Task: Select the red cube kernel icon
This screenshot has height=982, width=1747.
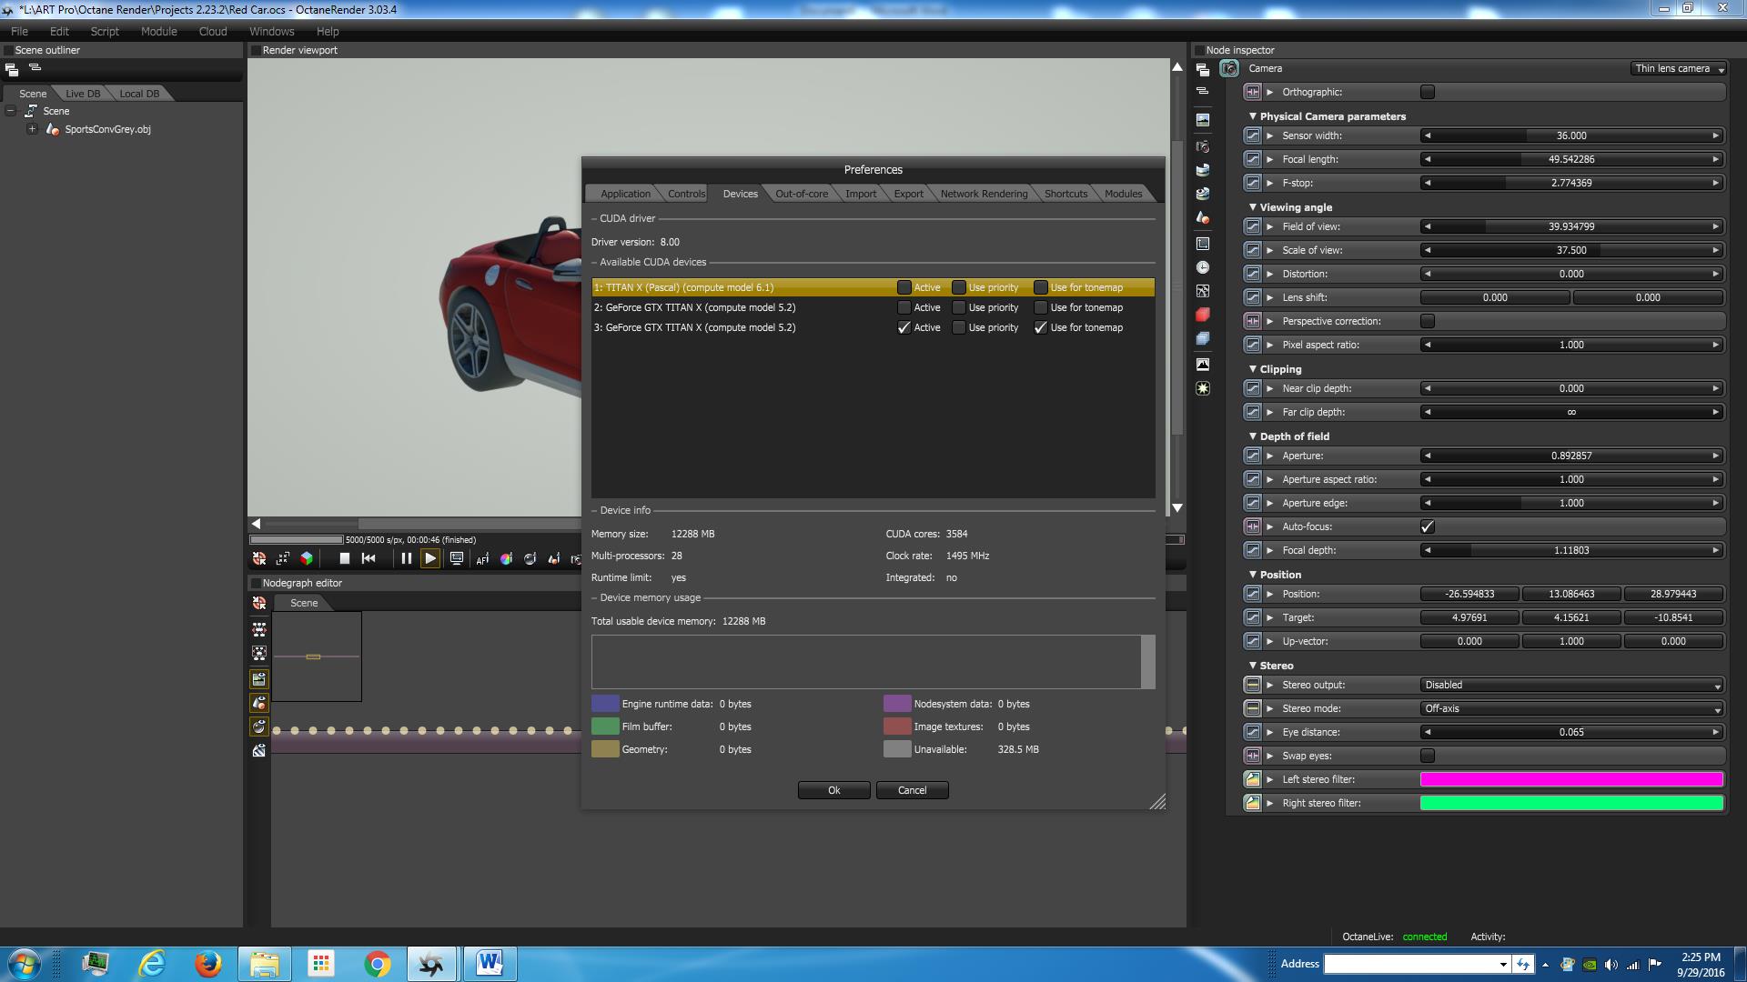Action: [1203, 315]
